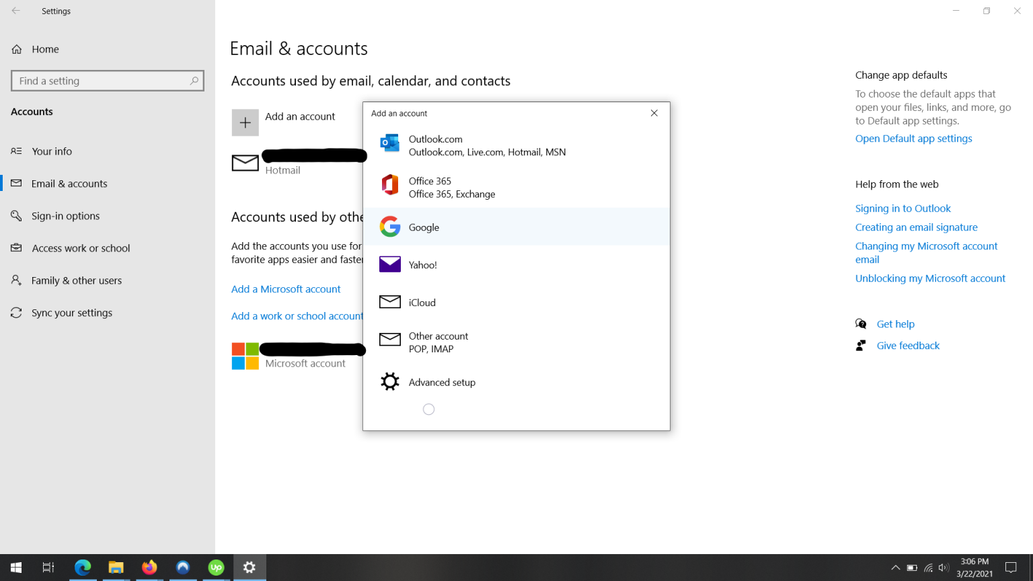Click Add a Microsoft account link
1033x581 pixels.
pyautogui.click(x=286, y=289)
